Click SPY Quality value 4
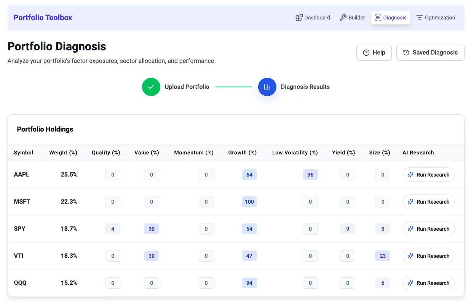 tap(113, 229)
